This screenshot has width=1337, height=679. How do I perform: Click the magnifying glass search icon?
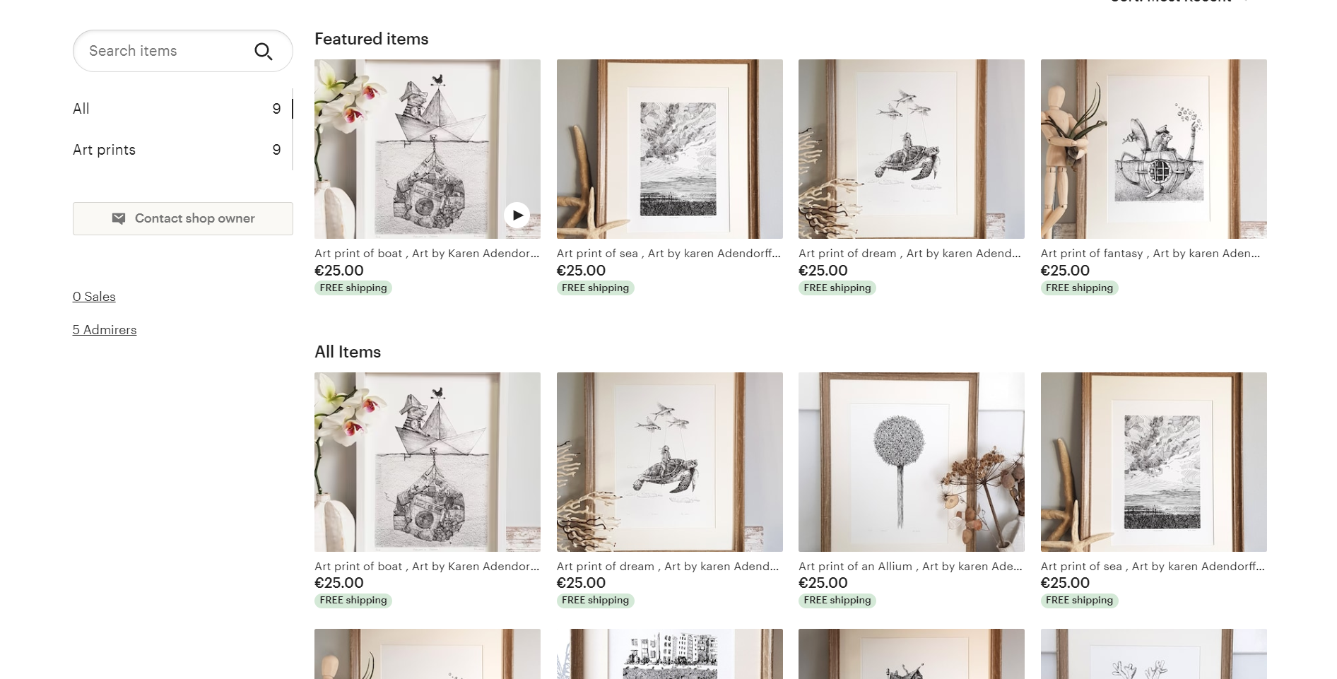pyautogui.click(x=264, y=51)
